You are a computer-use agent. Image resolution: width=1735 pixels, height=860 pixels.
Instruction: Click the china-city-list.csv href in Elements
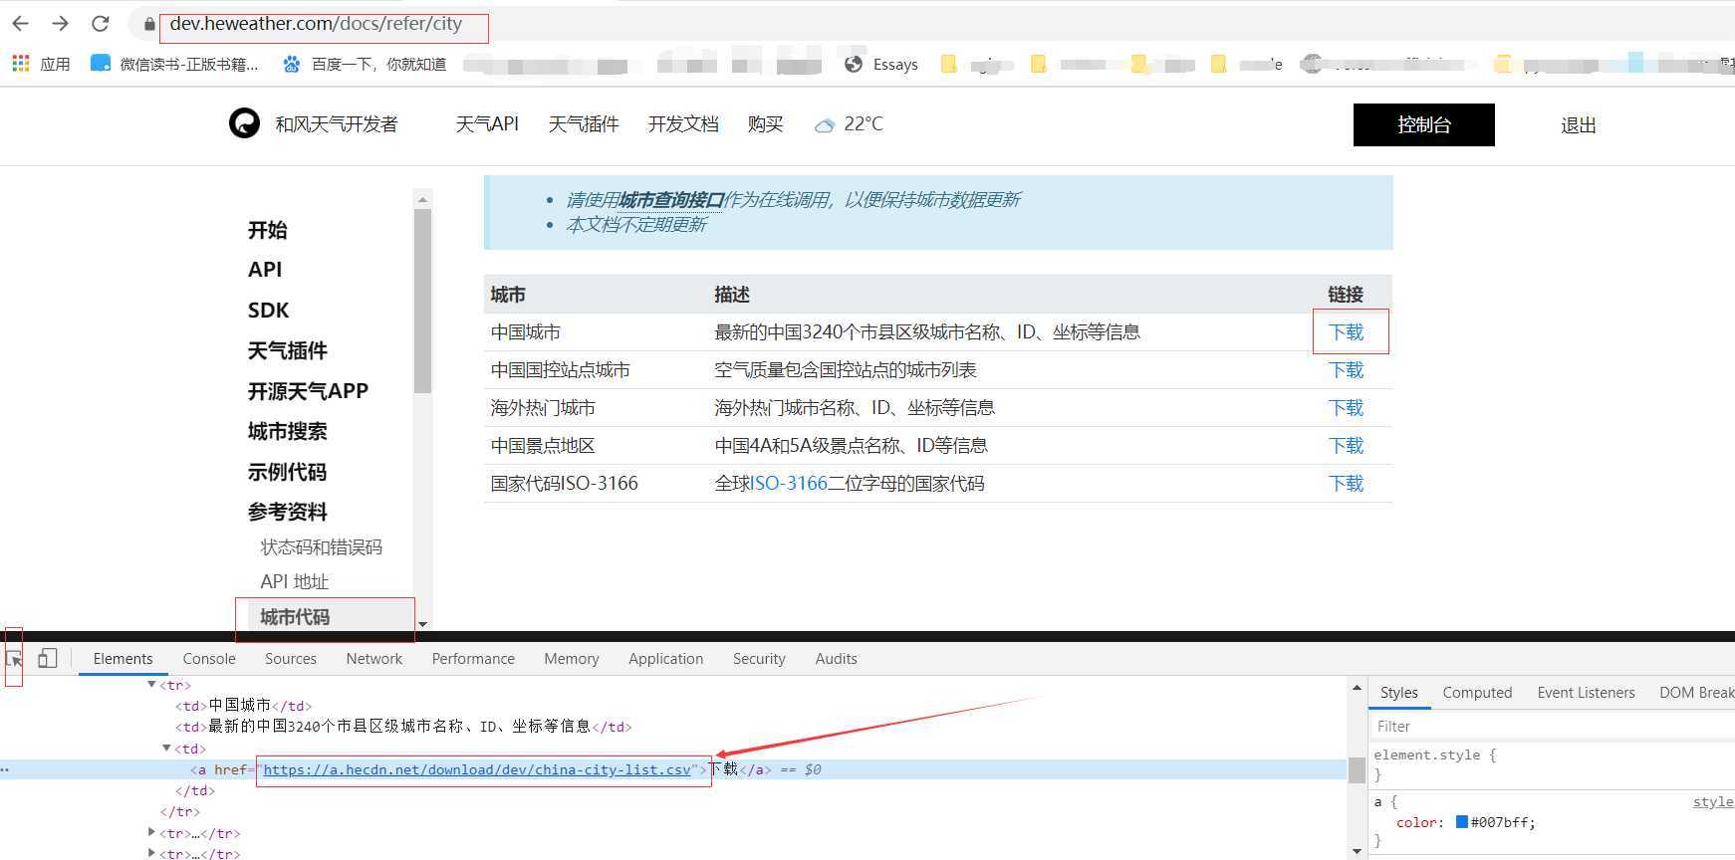tap(477, 769)
